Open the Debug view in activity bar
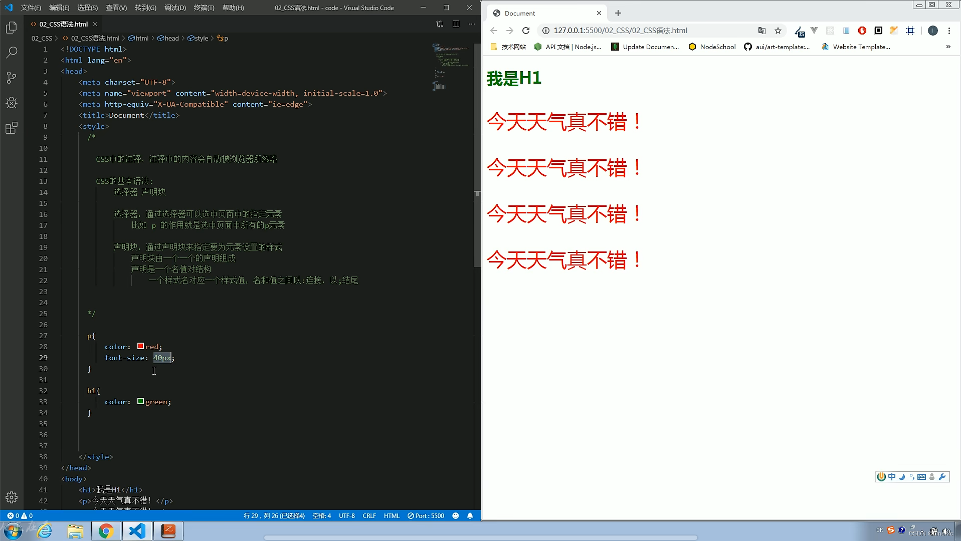 [x=12, y=103]
